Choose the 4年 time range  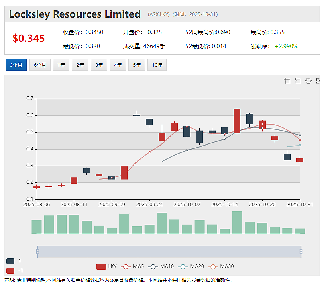(x=118, y=65)
